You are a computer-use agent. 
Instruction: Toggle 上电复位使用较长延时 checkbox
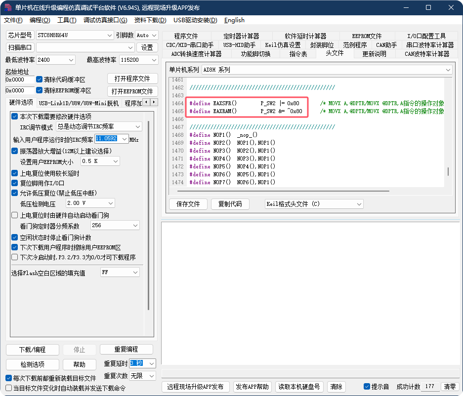tap(14, 173)
